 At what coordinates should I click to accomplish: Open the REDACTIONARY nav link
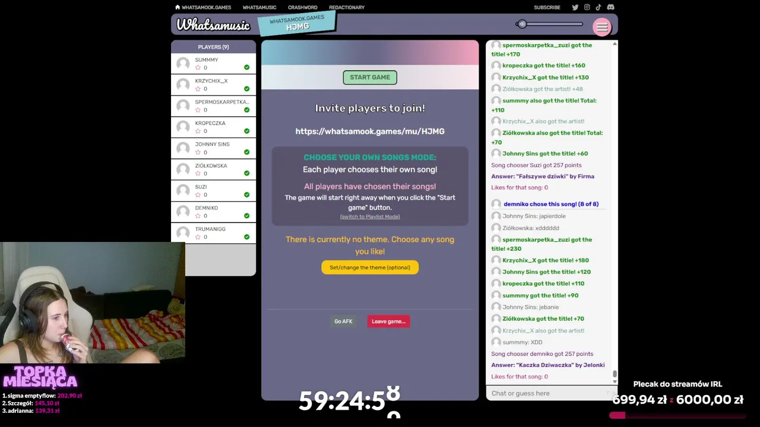[347, 8]
